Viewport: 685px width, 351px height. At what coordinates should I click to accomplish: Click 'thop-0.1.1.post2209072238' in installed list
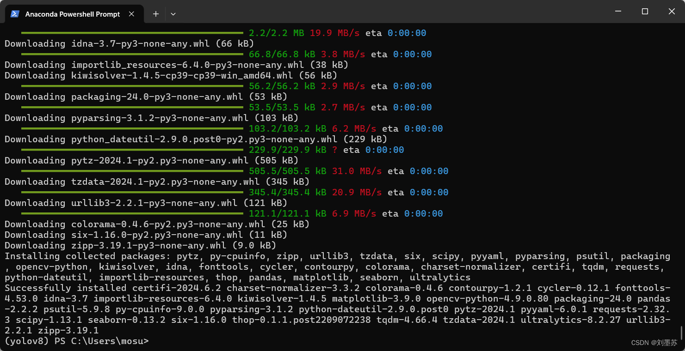coord(302,320)
